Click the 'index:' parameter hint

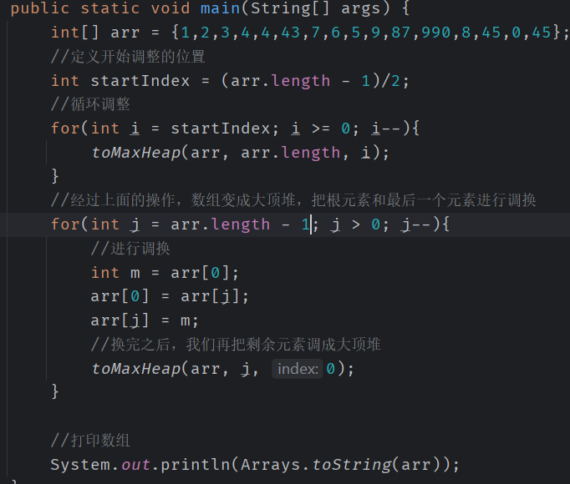coord(298,369)
